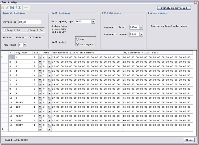Image resolution: width=199 pixels, height=145 pixels.
Task: Click the 'ESC' key name cell
Action: [24, 107]
